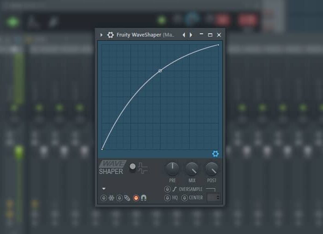Open the WaveShaper plugin options menu arrow
Viewport: 323px width, 234px height.
tap(101, 35)
